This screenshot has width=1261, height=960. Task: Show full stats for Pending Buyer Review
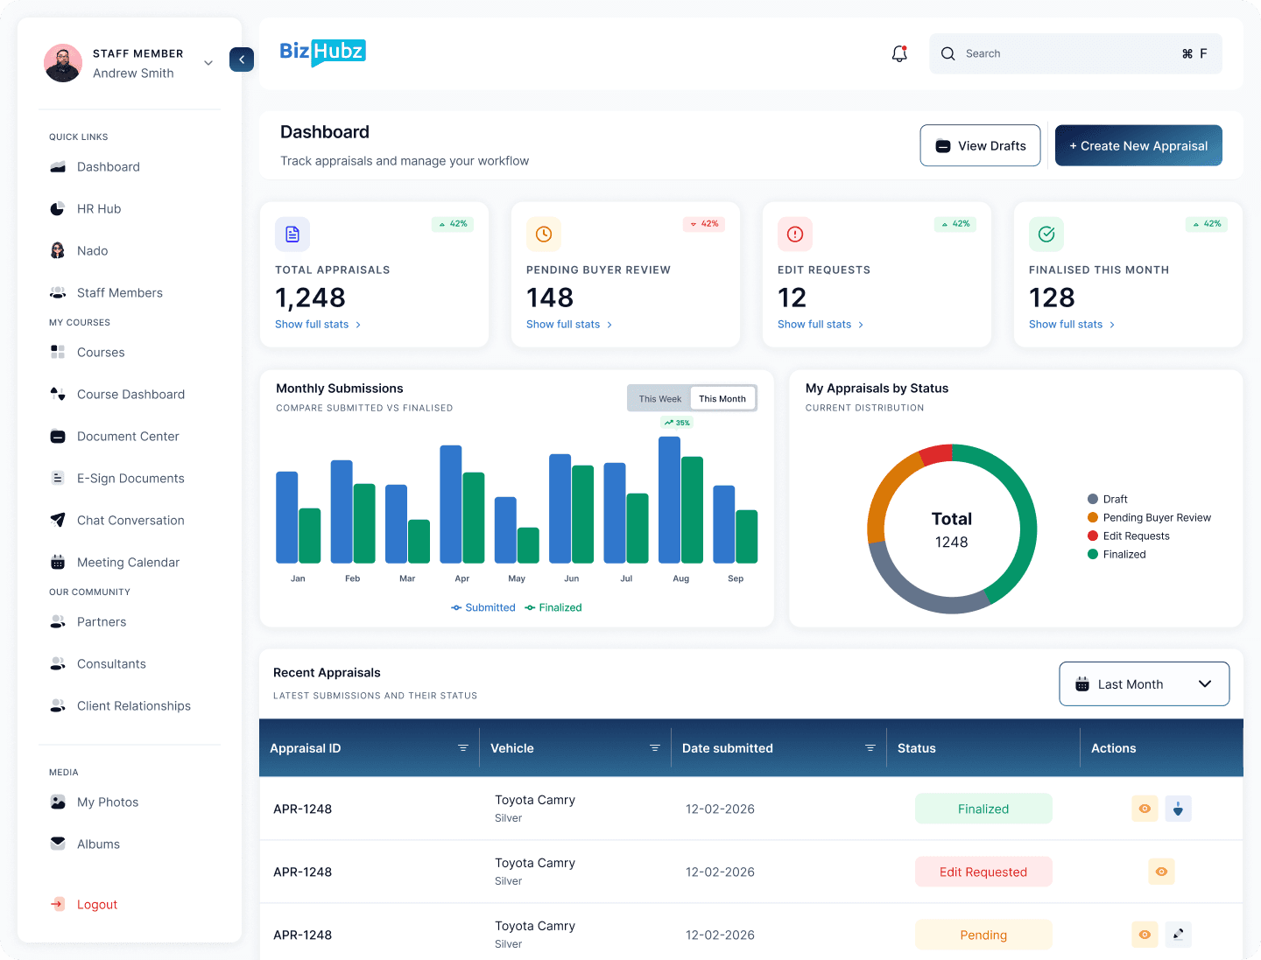click(x=569, y=325)
